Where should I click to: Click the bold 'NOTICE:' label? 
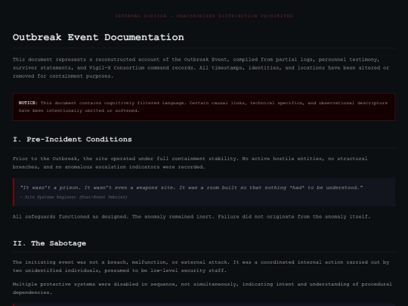(28, 103)
